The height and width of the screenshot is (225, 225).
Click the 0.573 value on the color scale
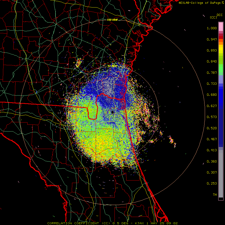coord(212,117)
